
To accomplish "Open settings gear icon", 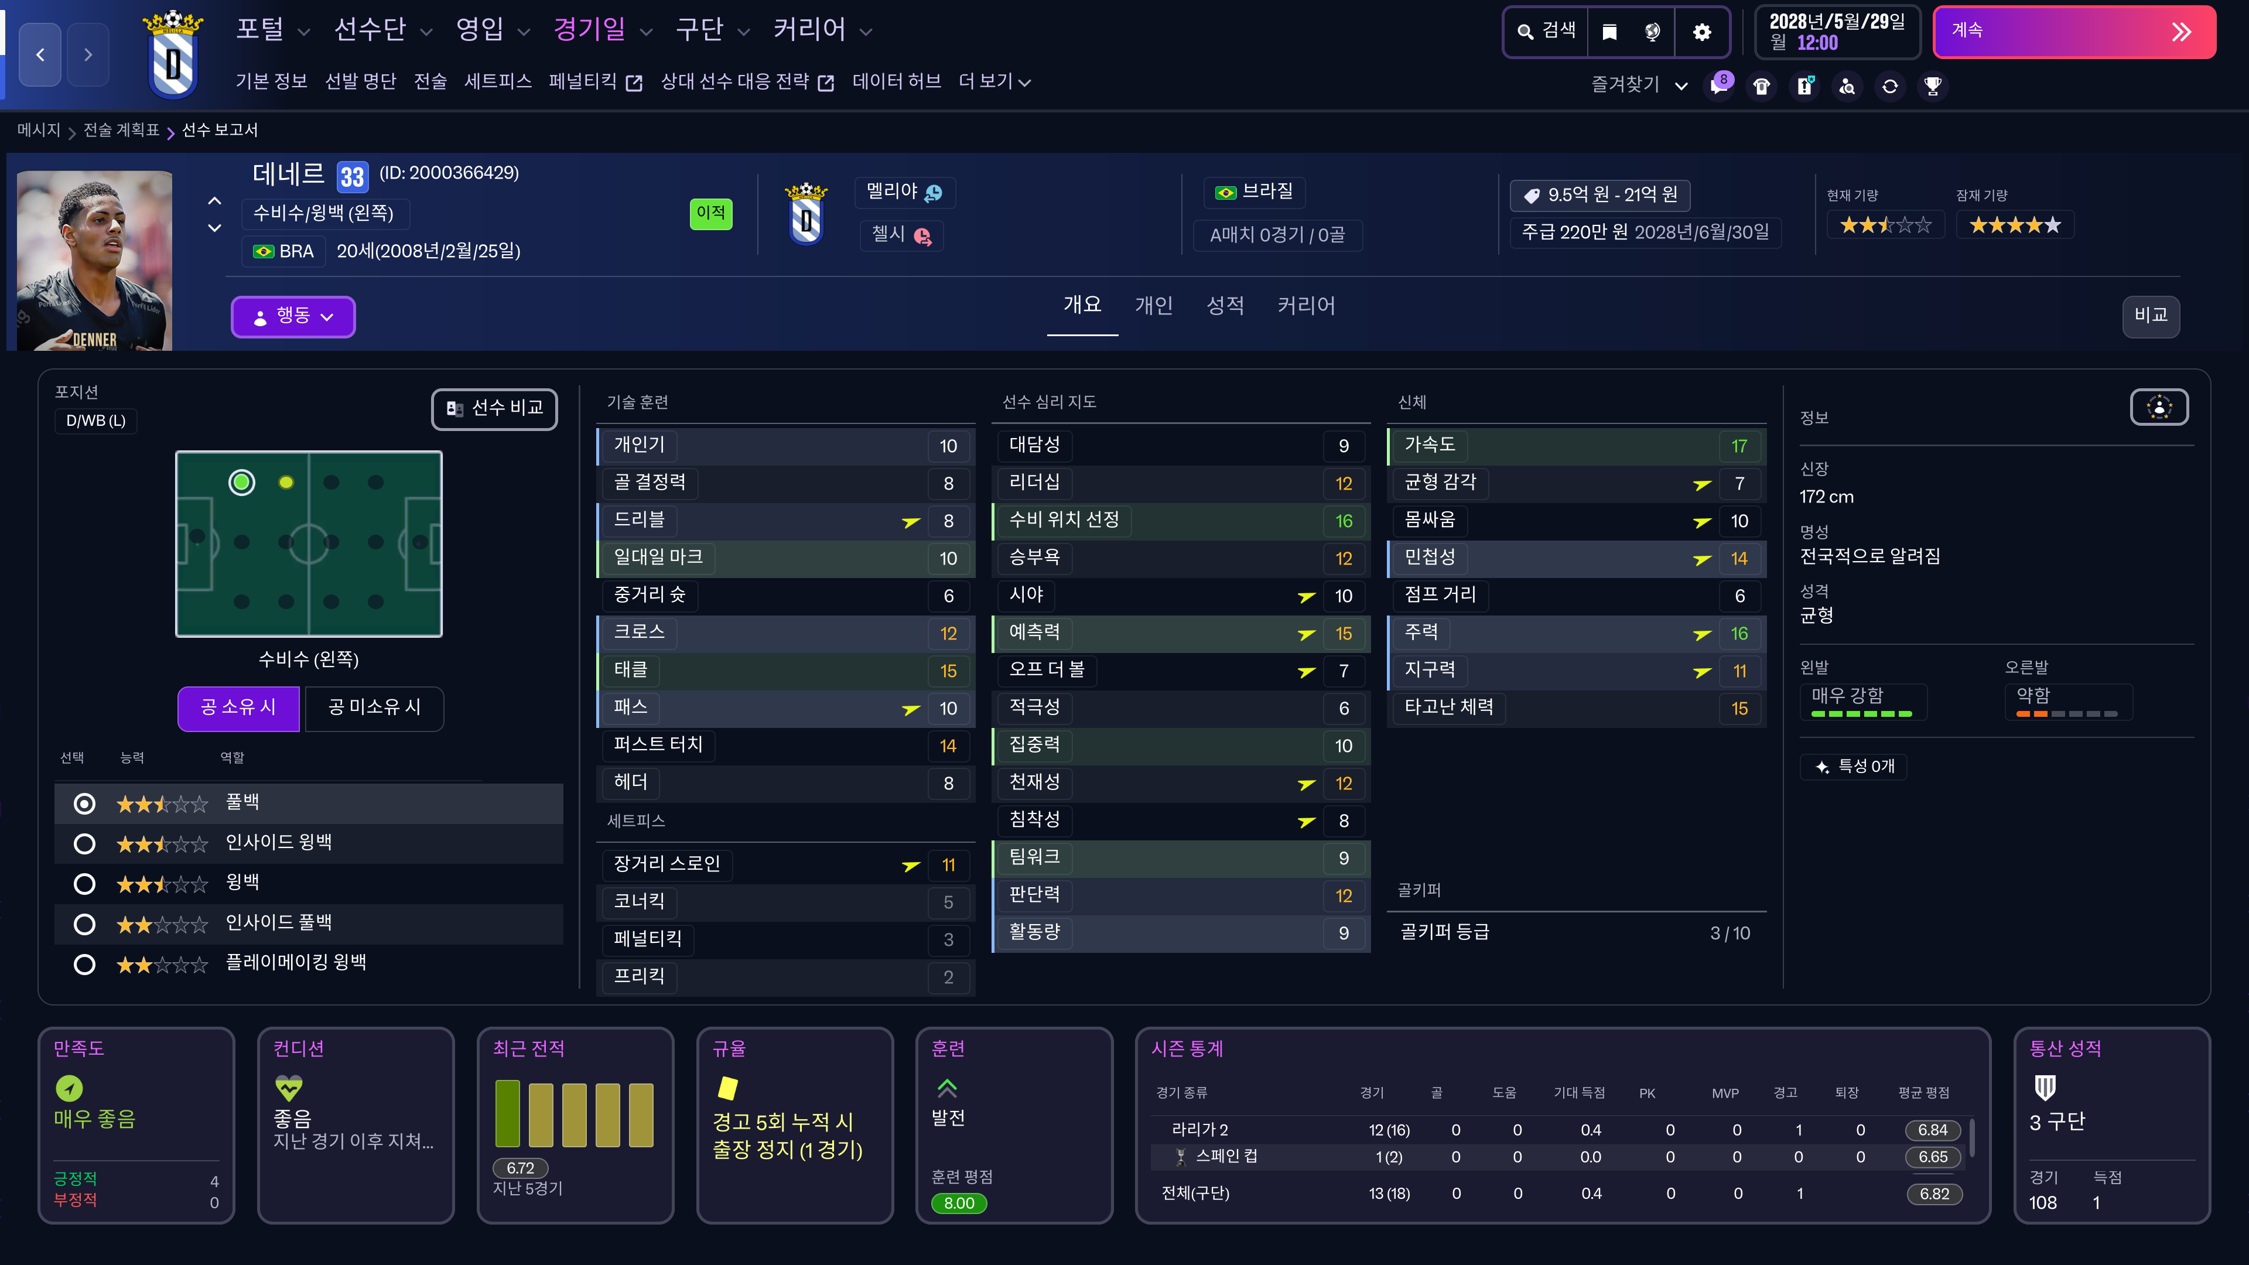I will tap(1701, 32).
